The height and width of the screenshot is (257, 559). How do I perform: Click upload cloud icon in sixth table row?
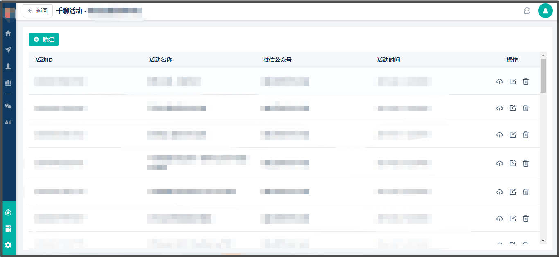[x=500, y=219]
